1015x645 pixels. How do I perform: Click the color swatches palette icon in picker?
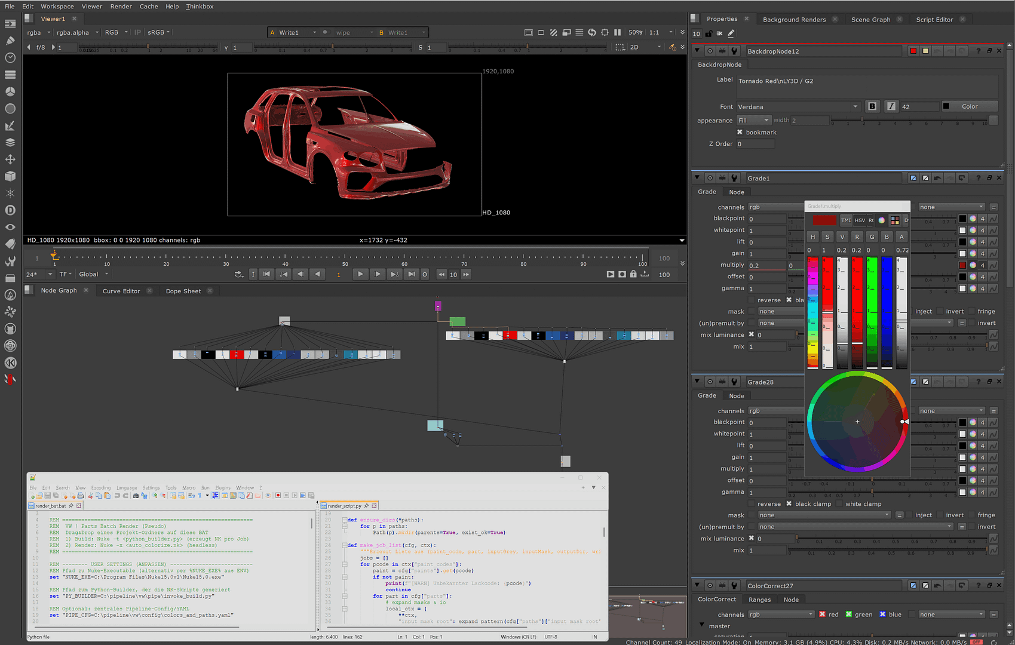pos(894,220)
